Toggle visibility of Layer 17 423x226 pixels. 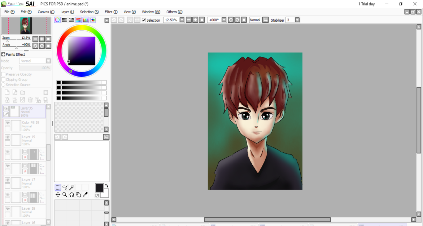coord(7,180)
